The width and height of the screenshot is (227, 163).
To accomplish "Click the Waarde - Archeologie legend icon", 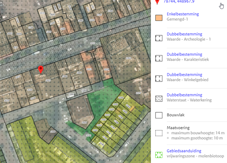I will pos(159,38).
